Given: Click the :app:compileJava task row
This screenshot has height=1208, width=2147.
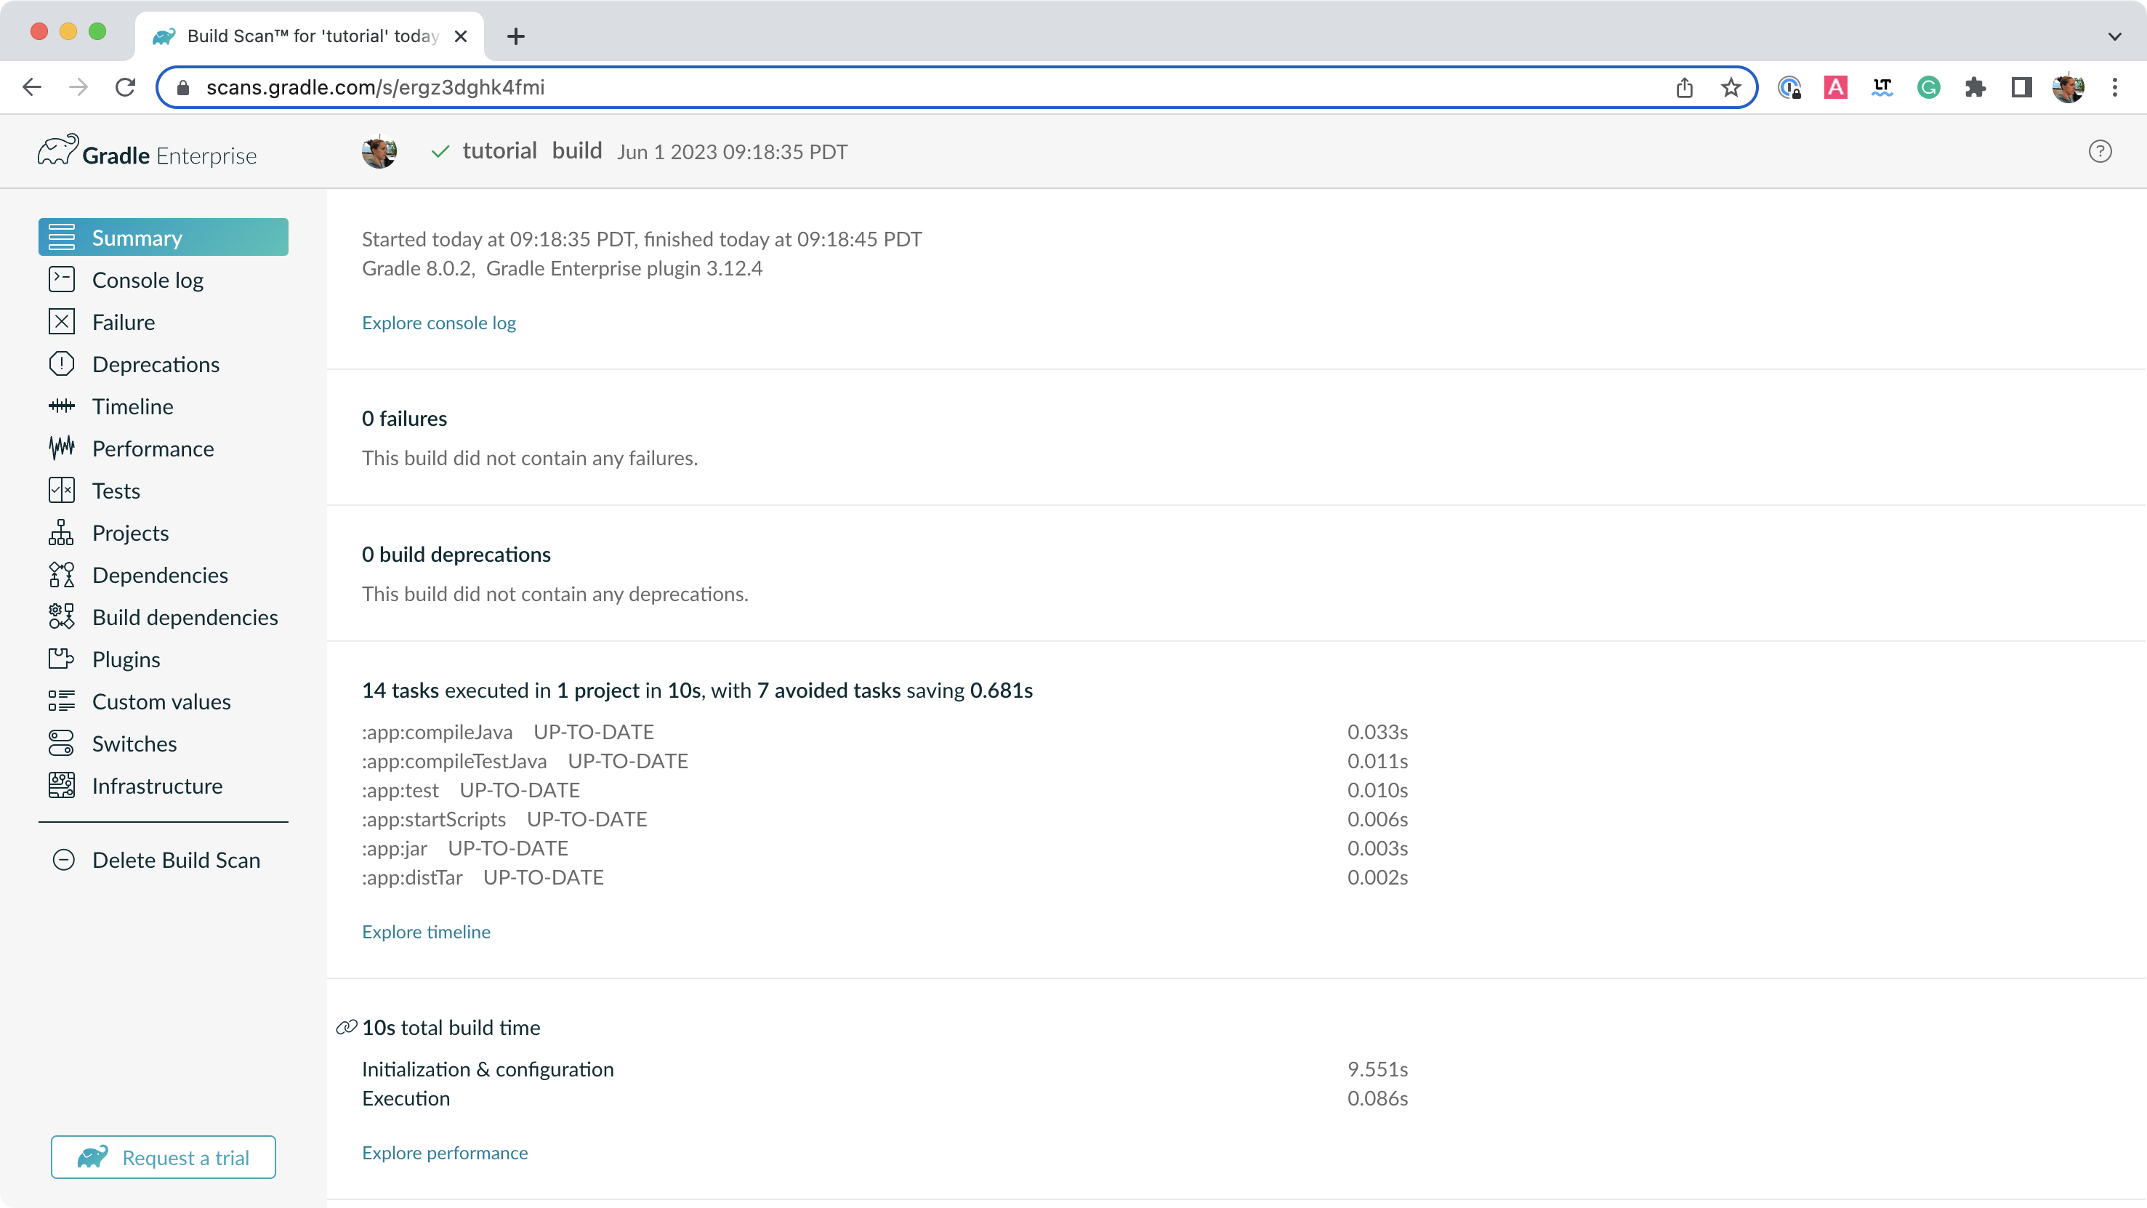Looking at the screenshot, I should point(885,732).
